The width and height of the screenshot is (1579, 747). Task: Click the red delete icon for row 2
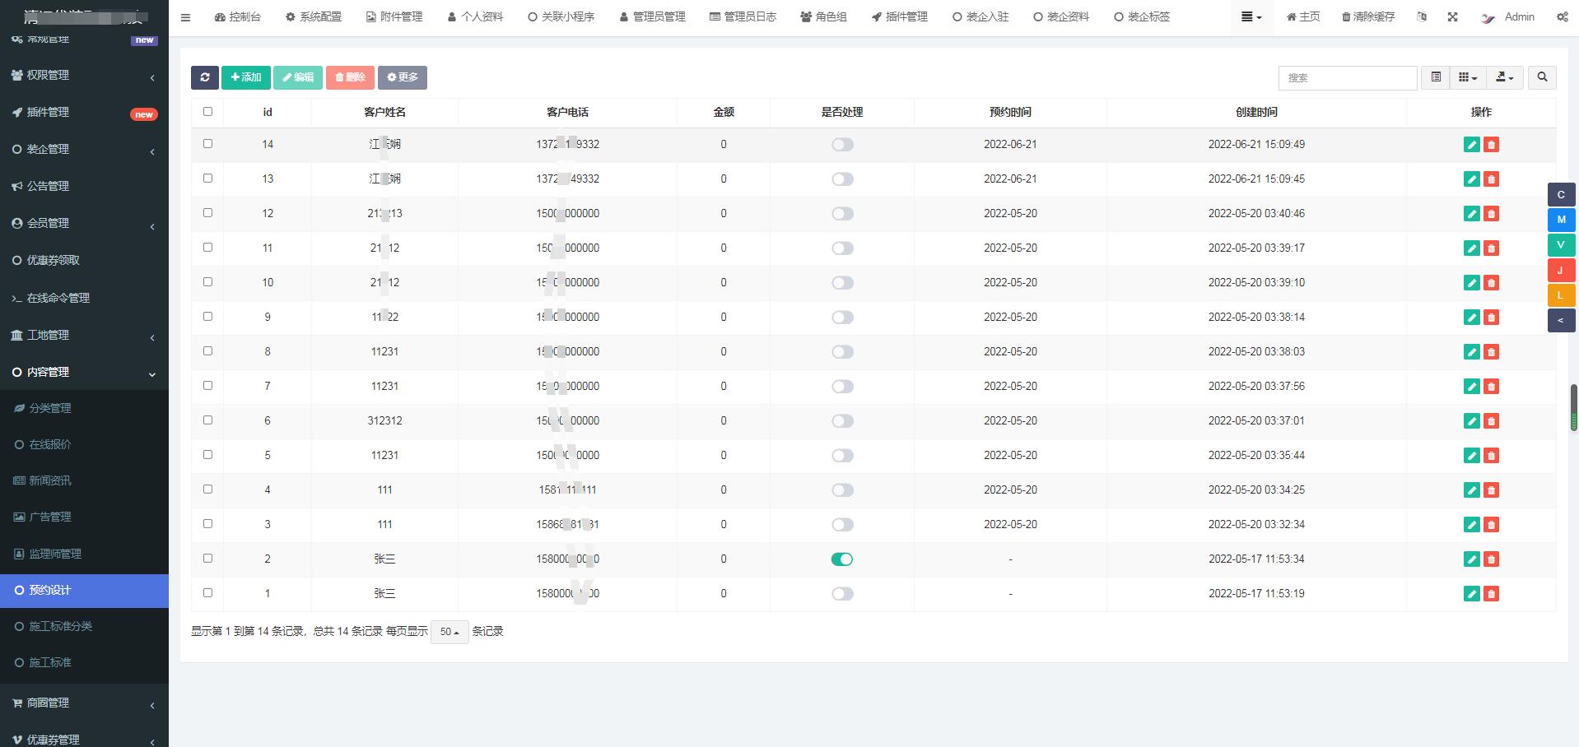click(1491, 559)
